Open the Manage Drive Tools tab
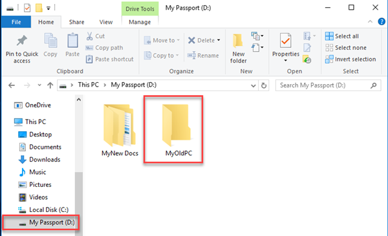388x236 pixels. 140,22
